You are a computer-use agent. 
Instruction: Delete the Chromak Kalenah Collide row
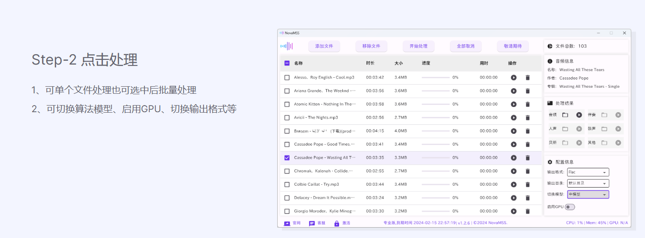click(x=527, y=171)
